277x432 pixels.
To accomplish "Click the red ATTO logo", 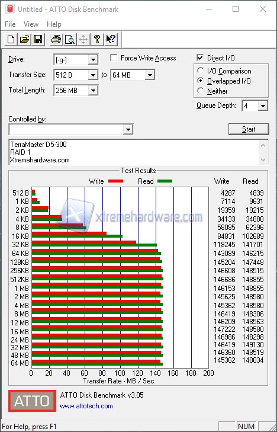I will (32, 401).
